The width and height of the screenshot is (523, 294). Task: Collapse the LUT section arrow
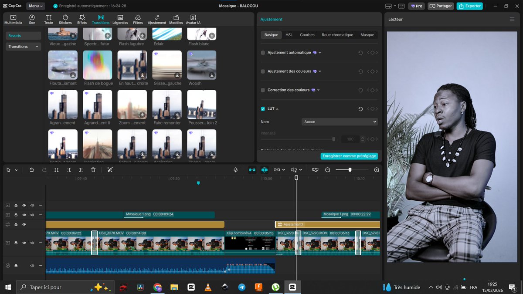[277, 109]
